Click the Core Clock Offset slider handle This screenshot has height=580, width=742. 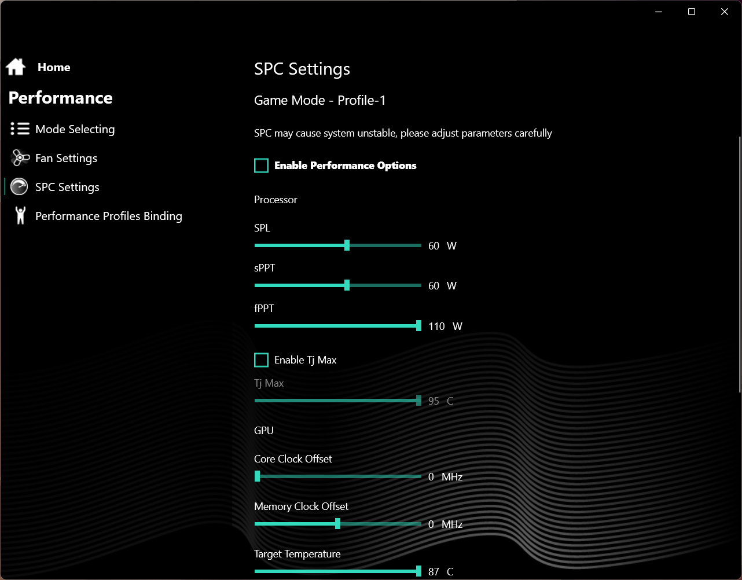point(258,476)
